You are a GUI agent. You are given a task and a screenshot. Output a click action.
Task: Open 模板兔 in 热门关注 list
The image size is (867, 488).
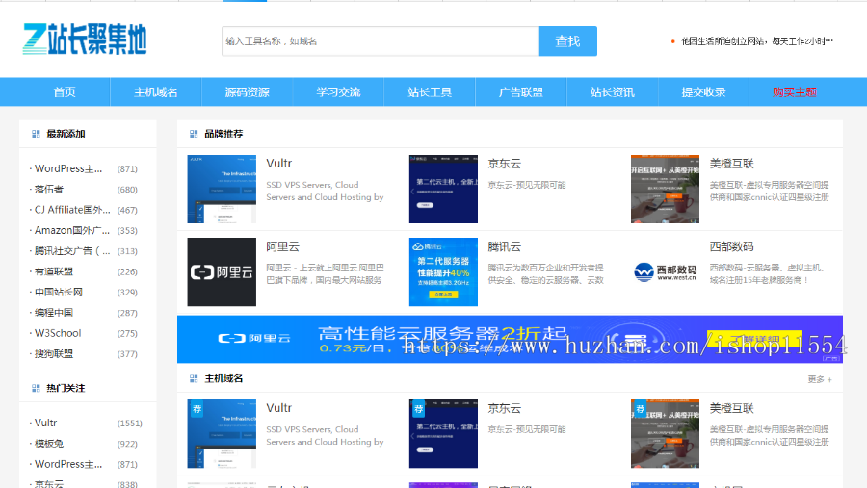pos(49,443)
